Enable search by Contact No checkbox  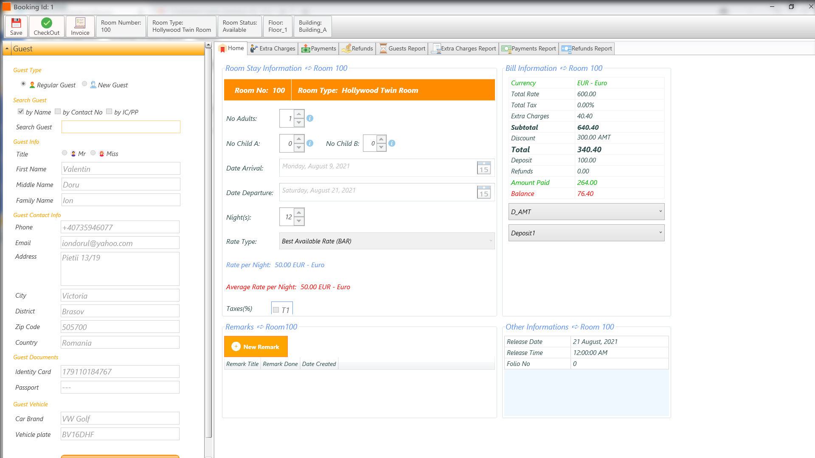click(x=58, y=112)
